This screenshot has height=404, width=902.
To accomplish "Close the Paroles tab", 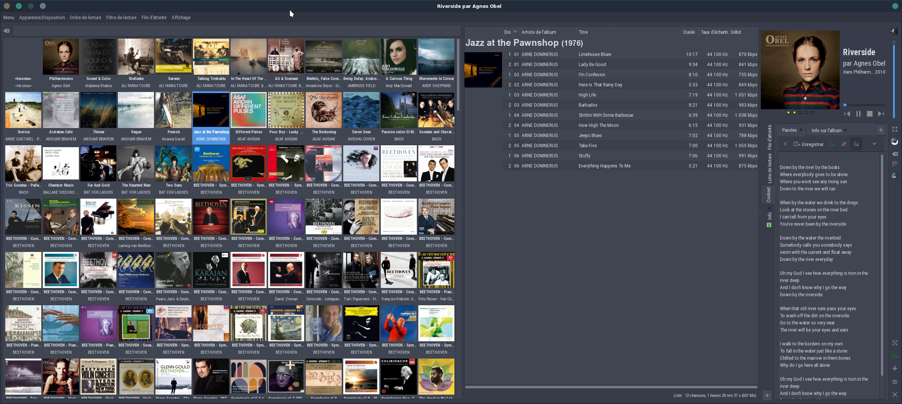I will [x=801, y=130].
